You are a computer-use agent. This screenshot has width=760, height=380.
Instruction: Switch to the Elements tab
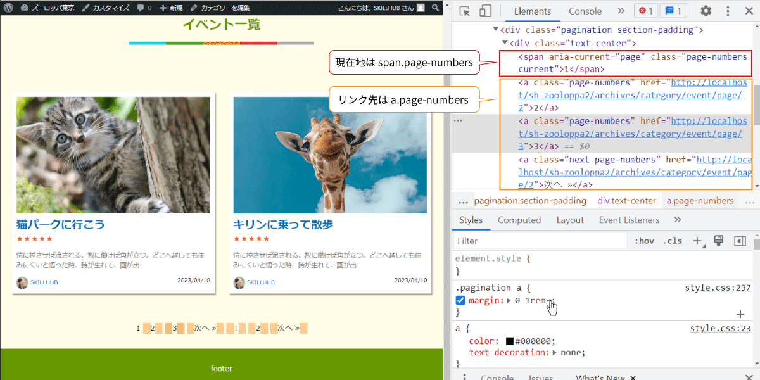click(x=532, y=11)
